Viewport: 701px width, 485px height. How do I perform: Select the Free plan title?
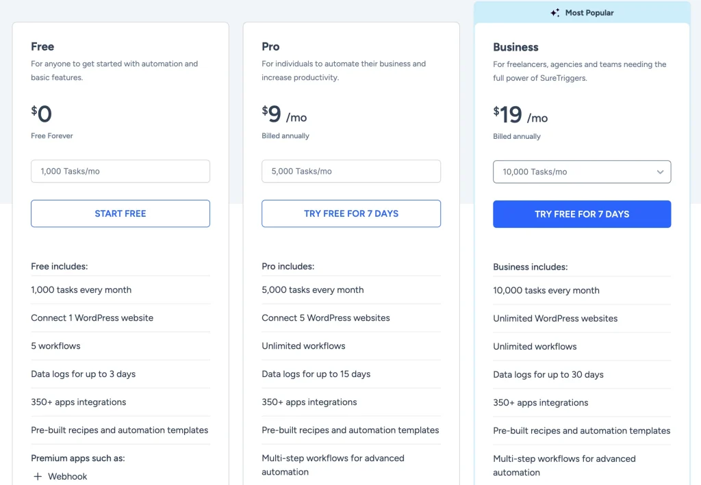click(42, 47)
